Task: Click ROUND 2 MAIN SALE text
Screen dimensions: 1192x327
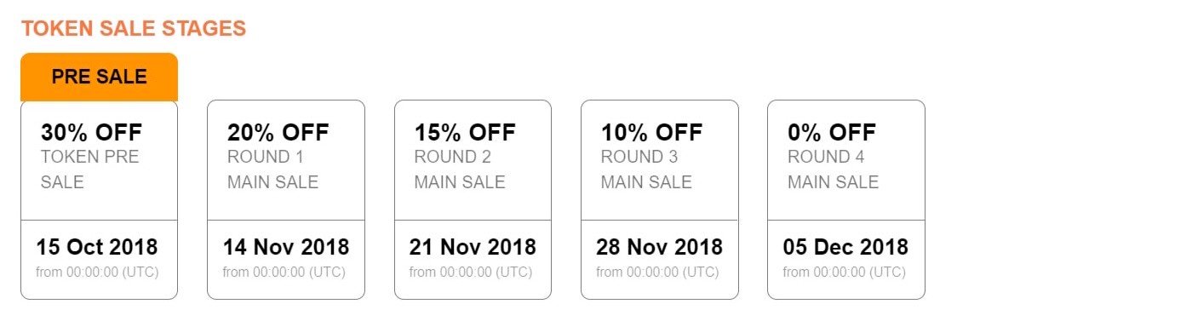Action: click(460, 169)
